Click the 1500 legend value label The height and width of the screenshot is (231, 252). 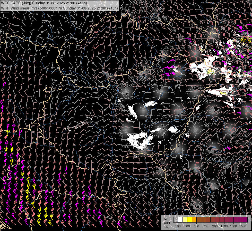(243, 226)
